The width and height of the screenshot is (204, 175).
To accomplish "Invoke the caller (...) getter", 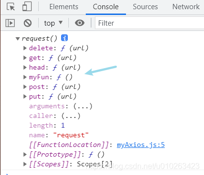I will (x=71, y=116).
